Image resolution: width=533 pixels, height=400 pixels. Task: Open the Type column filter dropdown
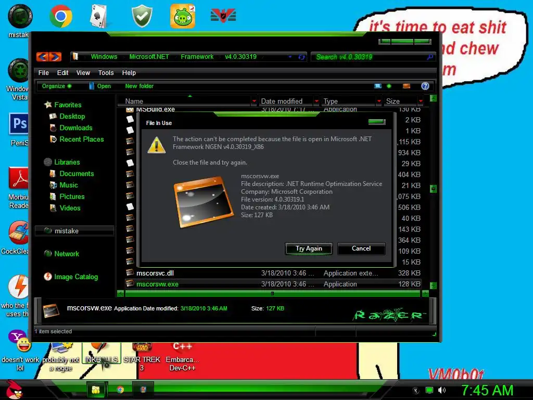379,101
